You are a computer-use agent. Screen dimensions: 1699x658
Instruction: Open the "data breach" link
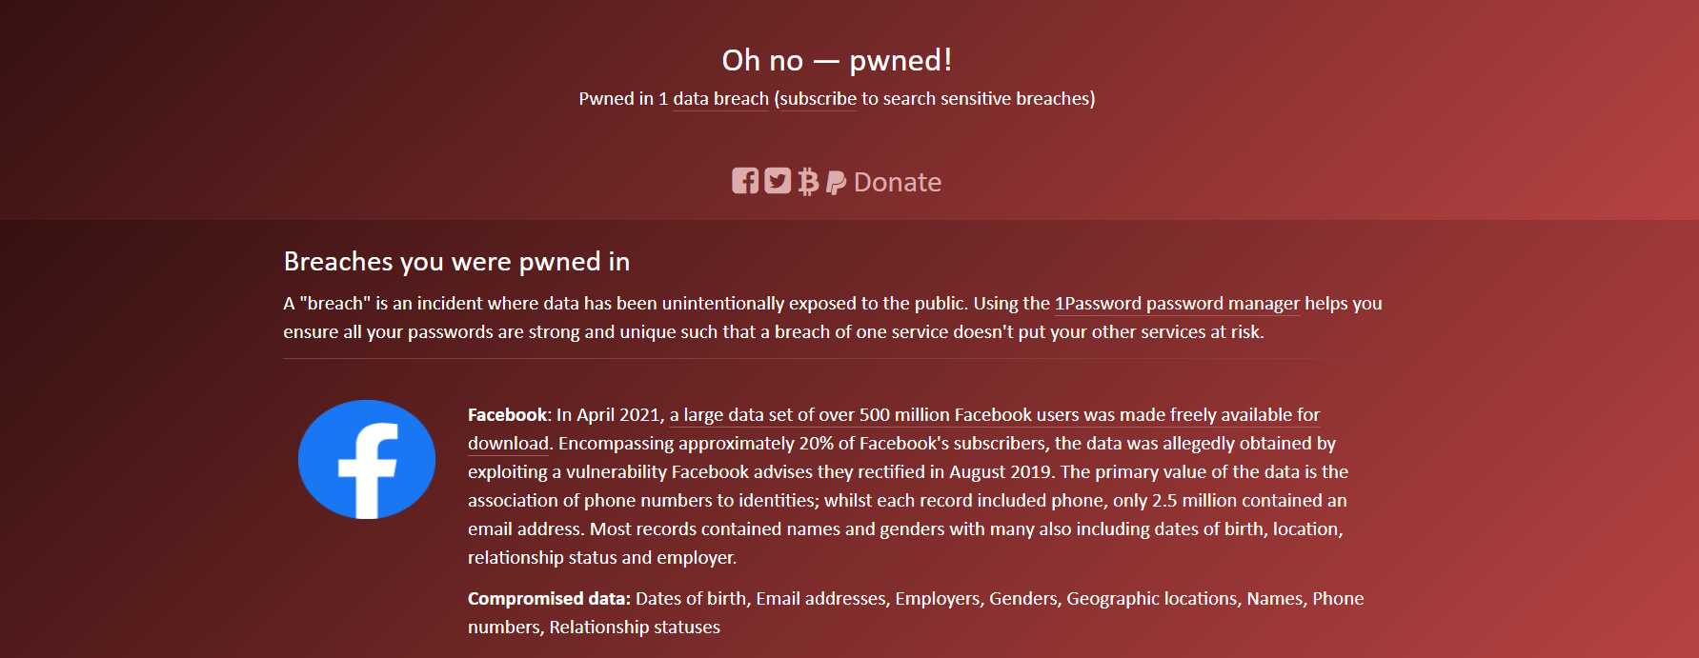pyautogui.click(x=720, y=99)
